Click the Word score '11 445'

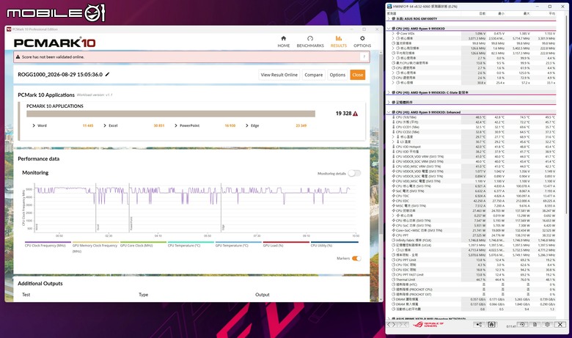click(88, 125)
